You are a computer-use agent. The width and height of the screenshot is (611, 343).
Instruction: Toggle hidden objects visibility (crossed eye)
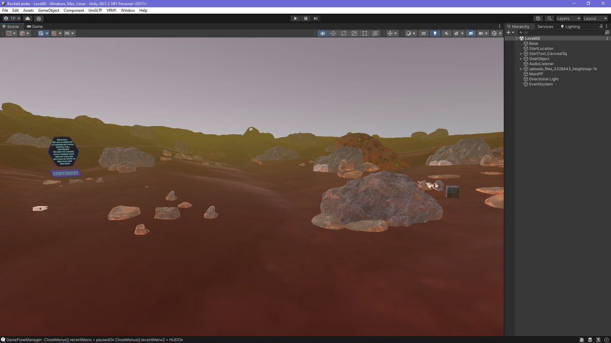click(x=471, y=34)
